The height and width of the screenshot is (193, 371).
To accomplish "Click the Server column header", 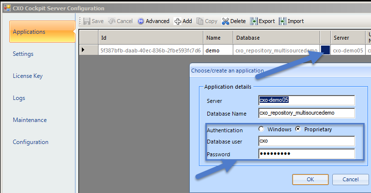I will pos(348,37).
